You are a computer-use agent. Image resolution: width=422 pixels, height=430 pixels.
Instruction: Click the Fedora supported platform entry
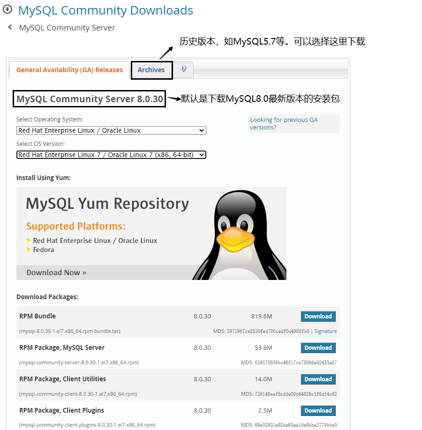click(x=43, y=250)
